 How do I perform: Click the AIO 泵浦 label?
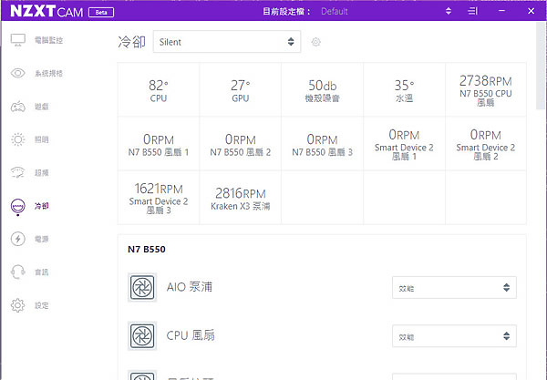pyautogui.click(x=190, y=287)
